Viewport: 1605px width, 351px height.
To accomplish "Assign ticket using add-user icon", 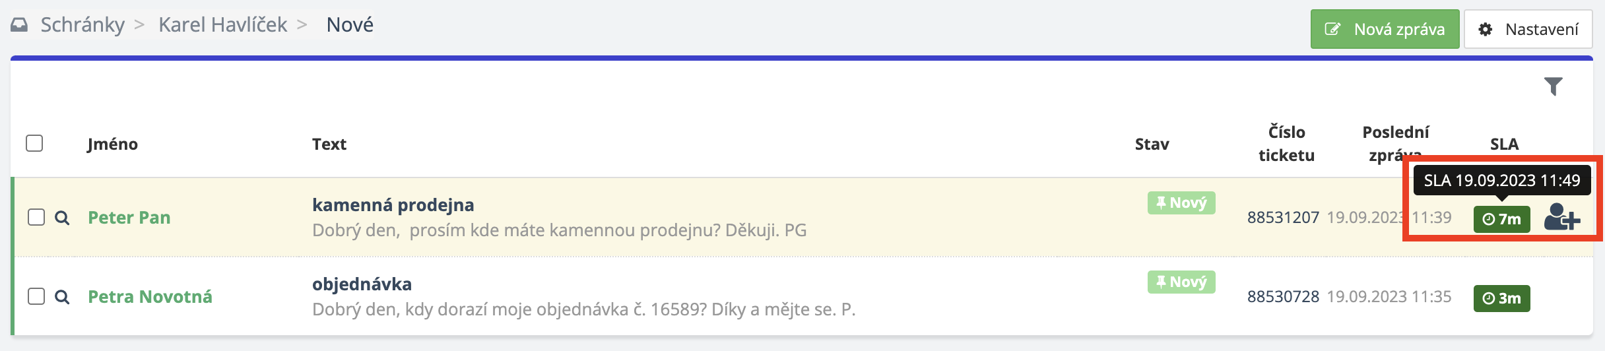I will pos(1561,218).
